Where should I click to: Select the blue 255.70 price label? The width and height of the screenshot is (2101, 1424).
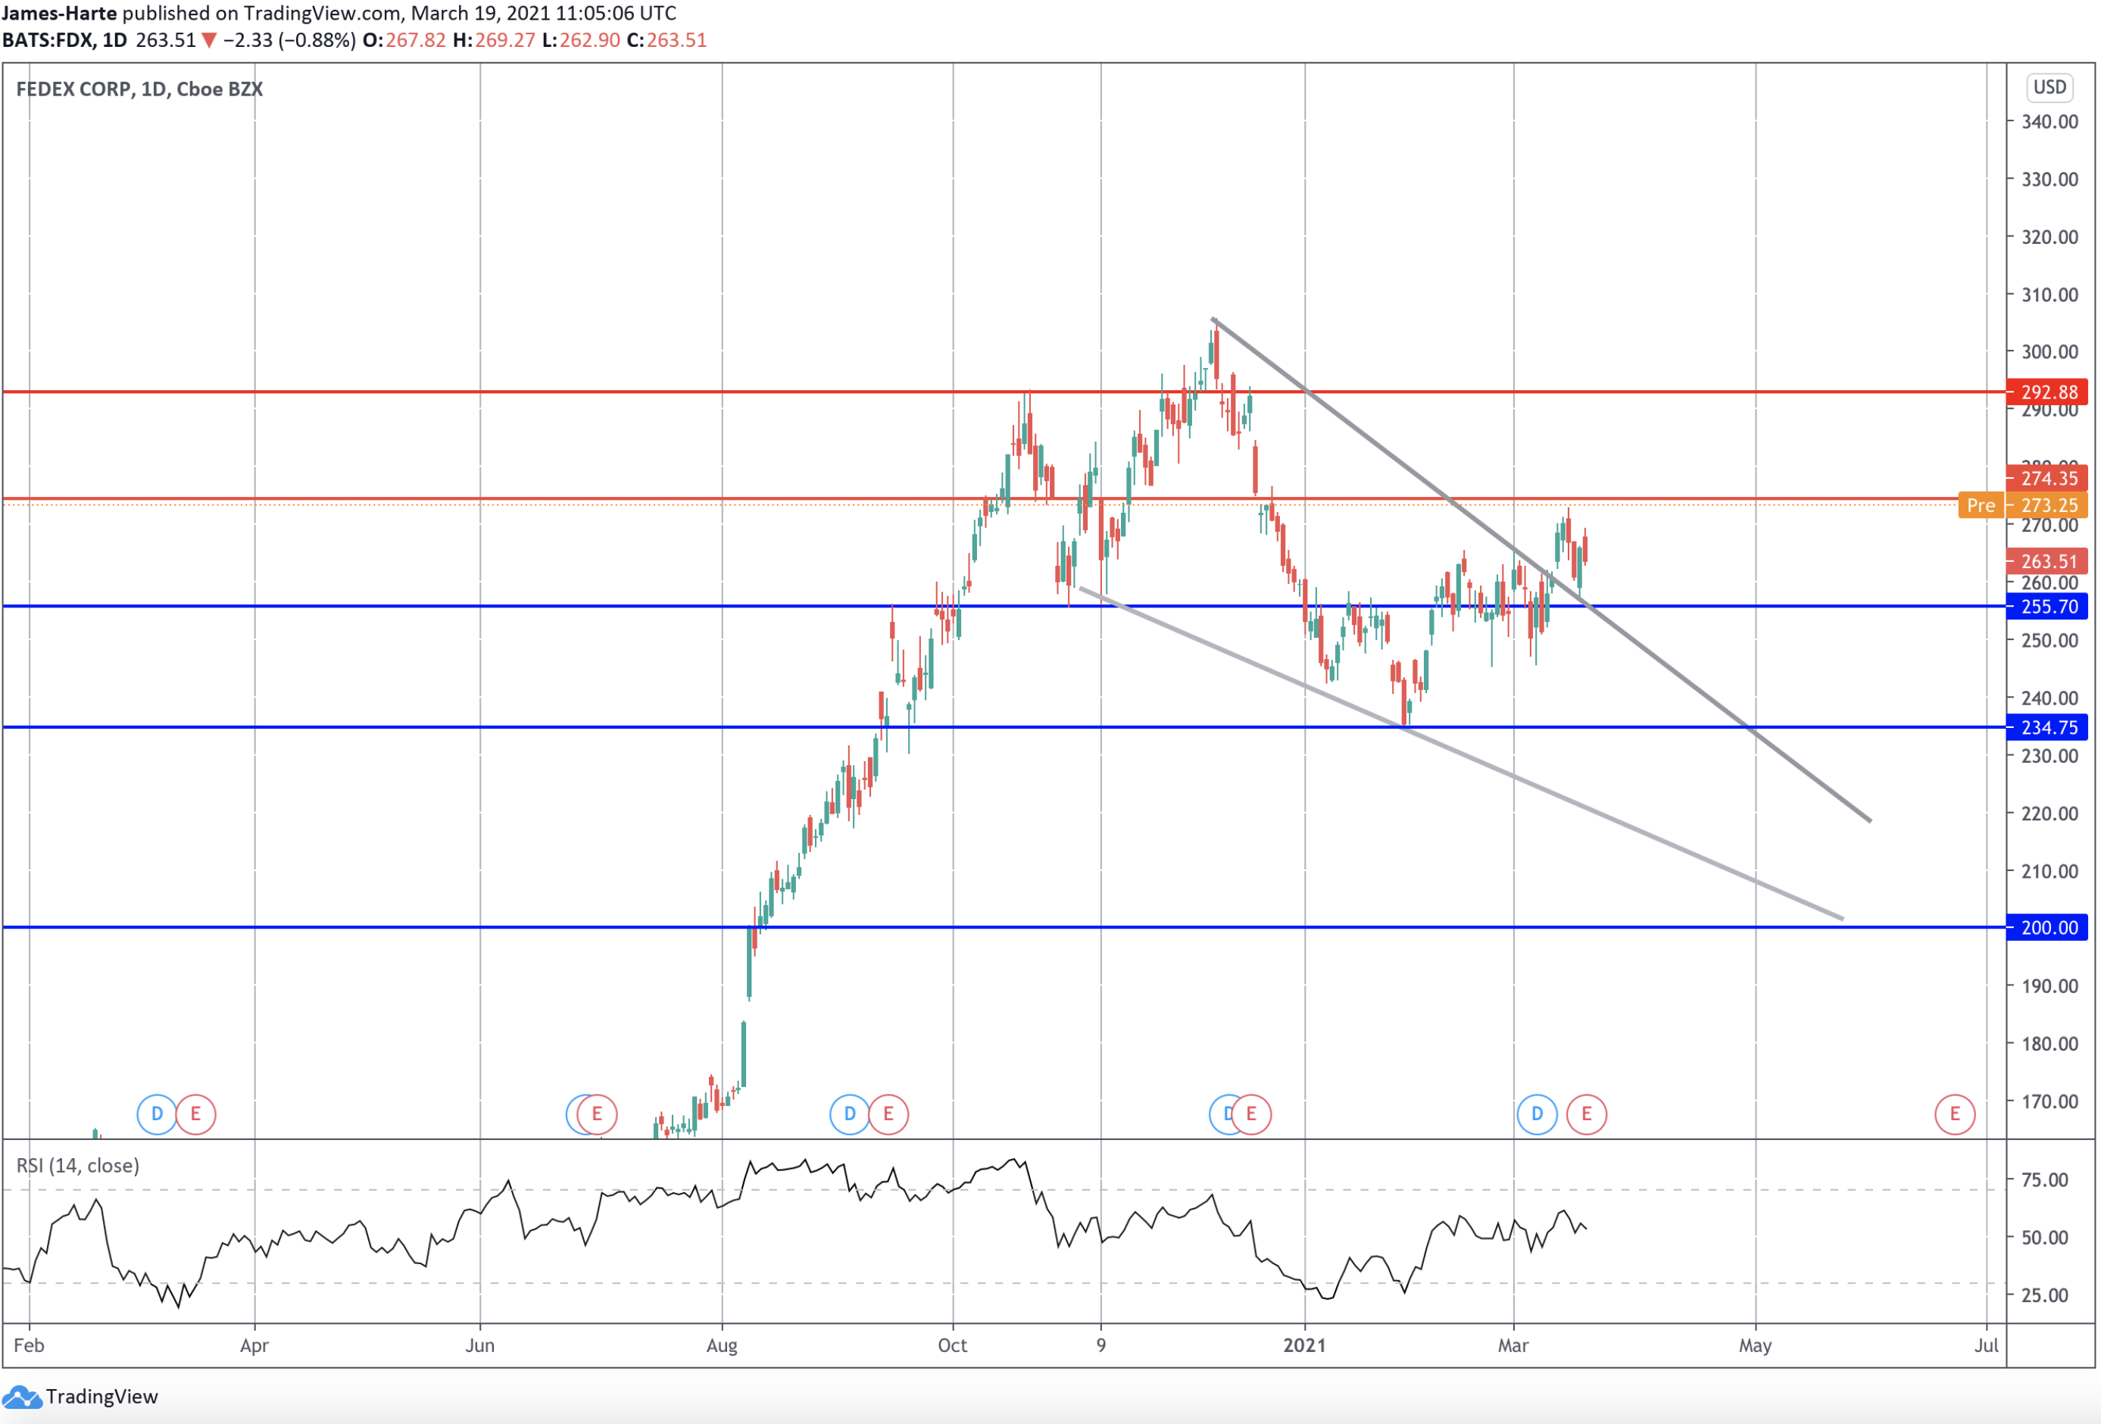click(2048, 607)
